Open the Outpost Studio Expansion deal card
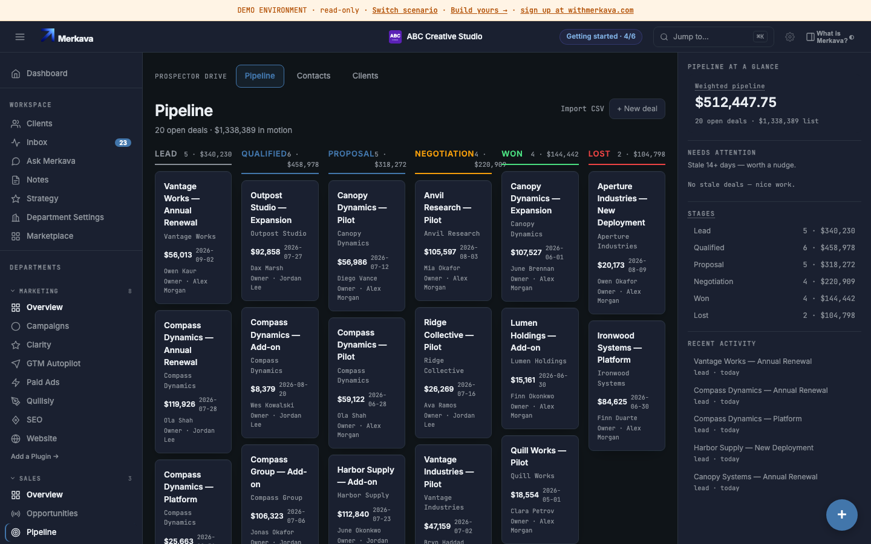The image size is (871, 544). pos(280,241)
